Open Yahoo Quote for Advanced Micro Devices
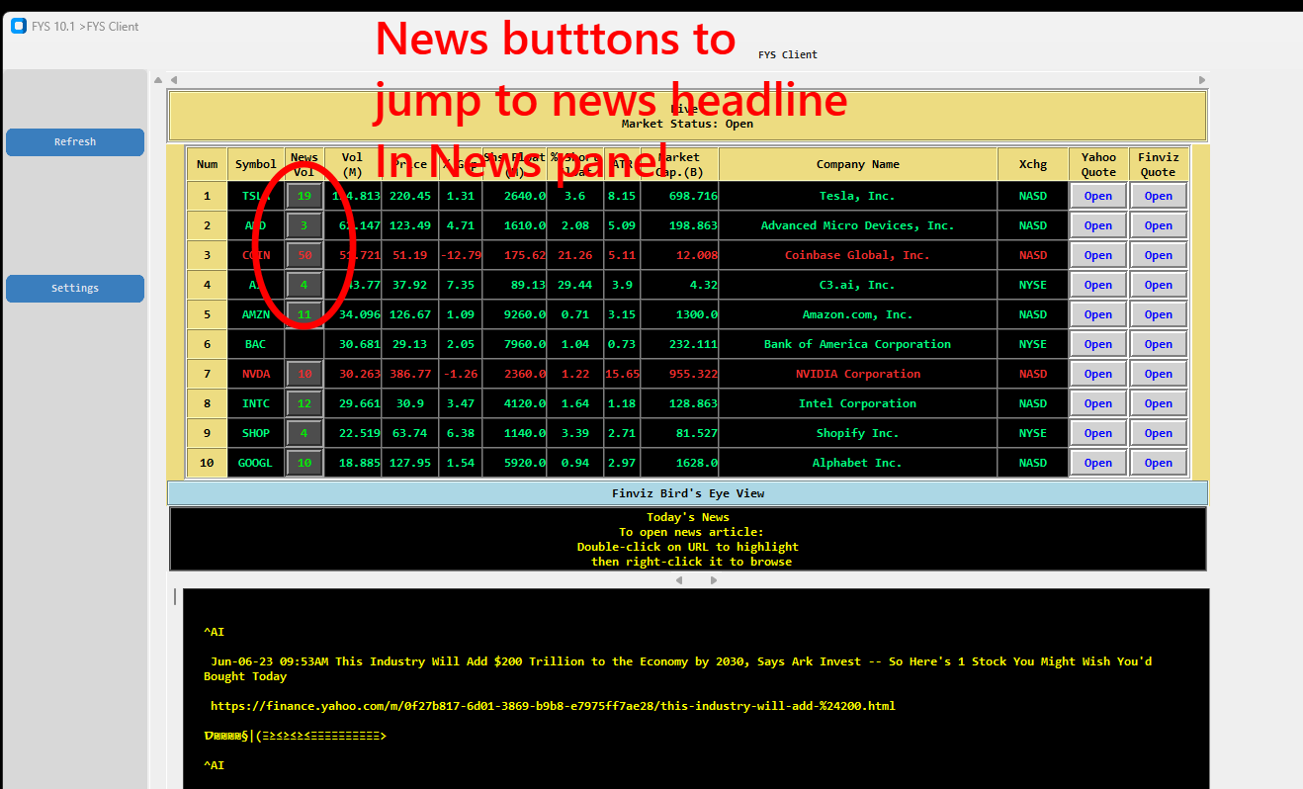This screenshot has width=1303, height=789. click(1098, 225)
